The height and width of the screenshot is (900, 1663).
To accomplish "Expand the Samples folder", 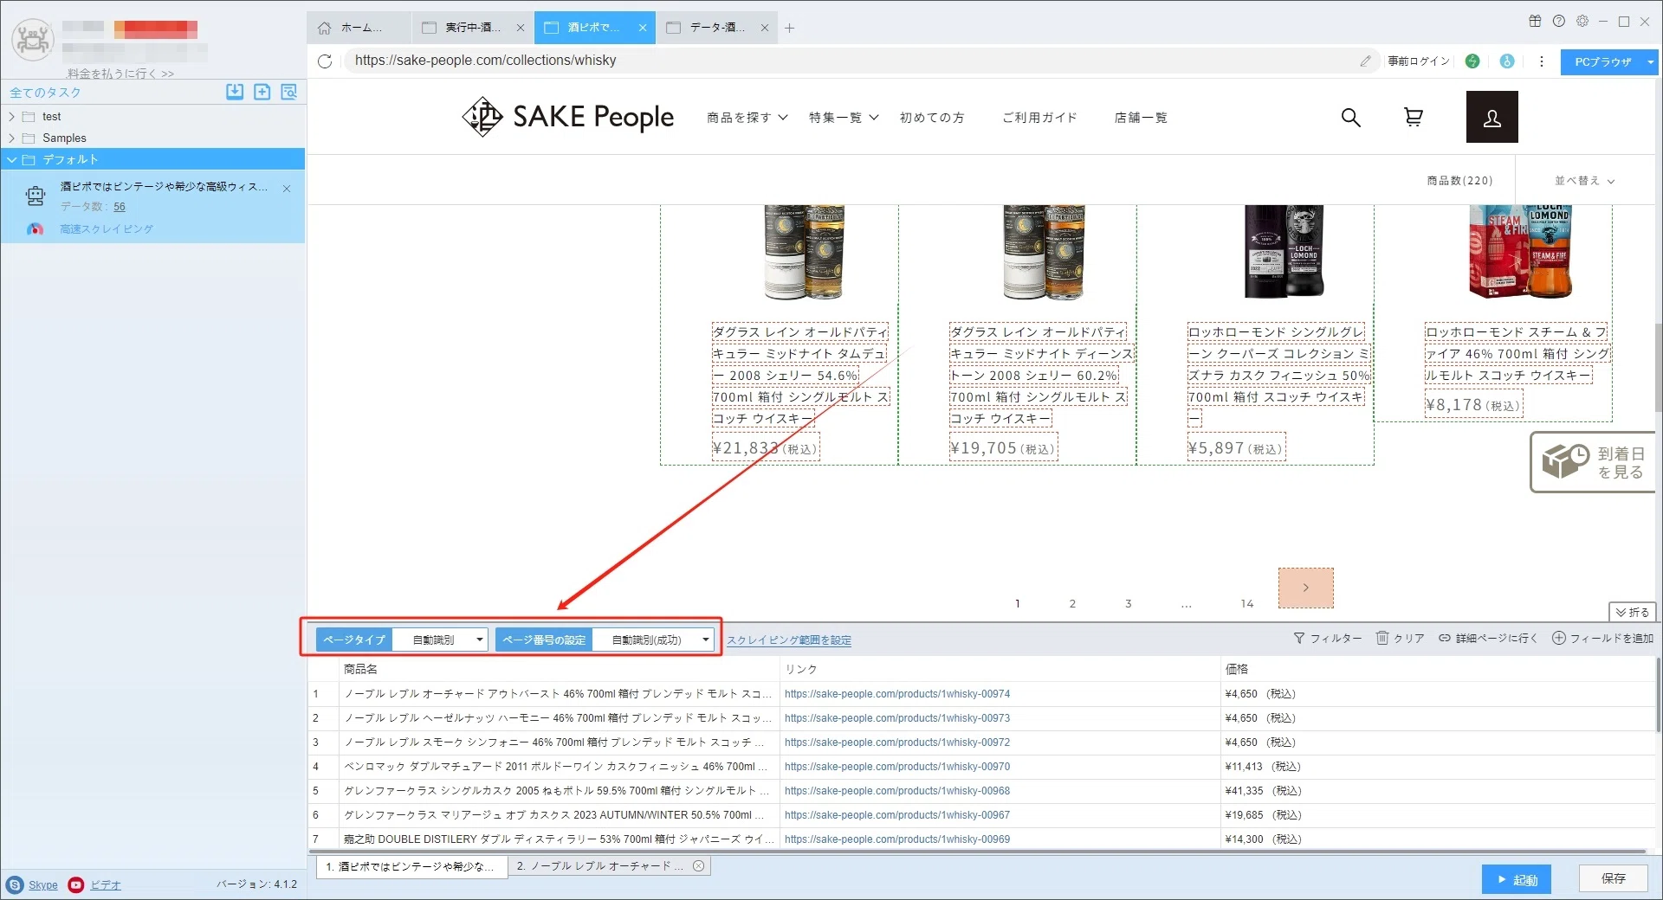I will (12, 138).
